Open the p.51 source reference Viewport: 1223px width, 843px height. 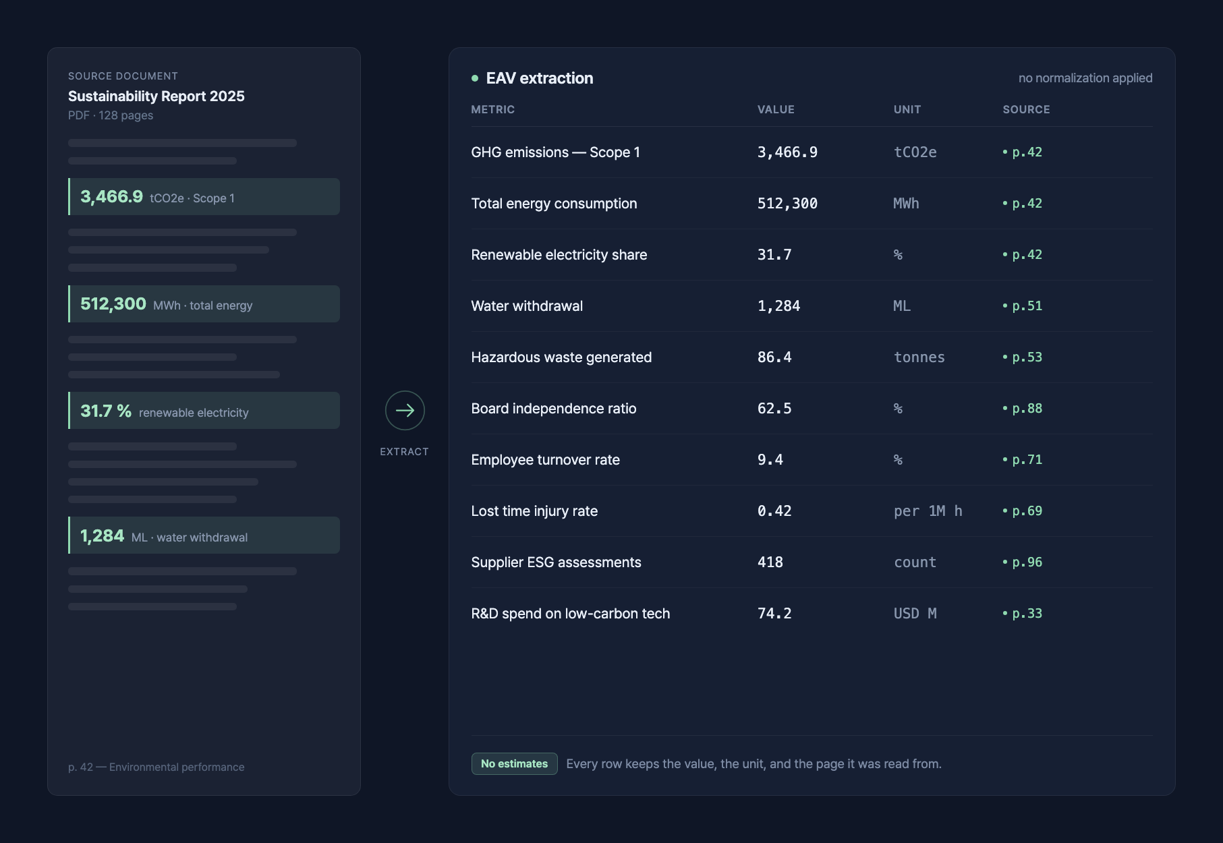click(x=1023, y=306)
